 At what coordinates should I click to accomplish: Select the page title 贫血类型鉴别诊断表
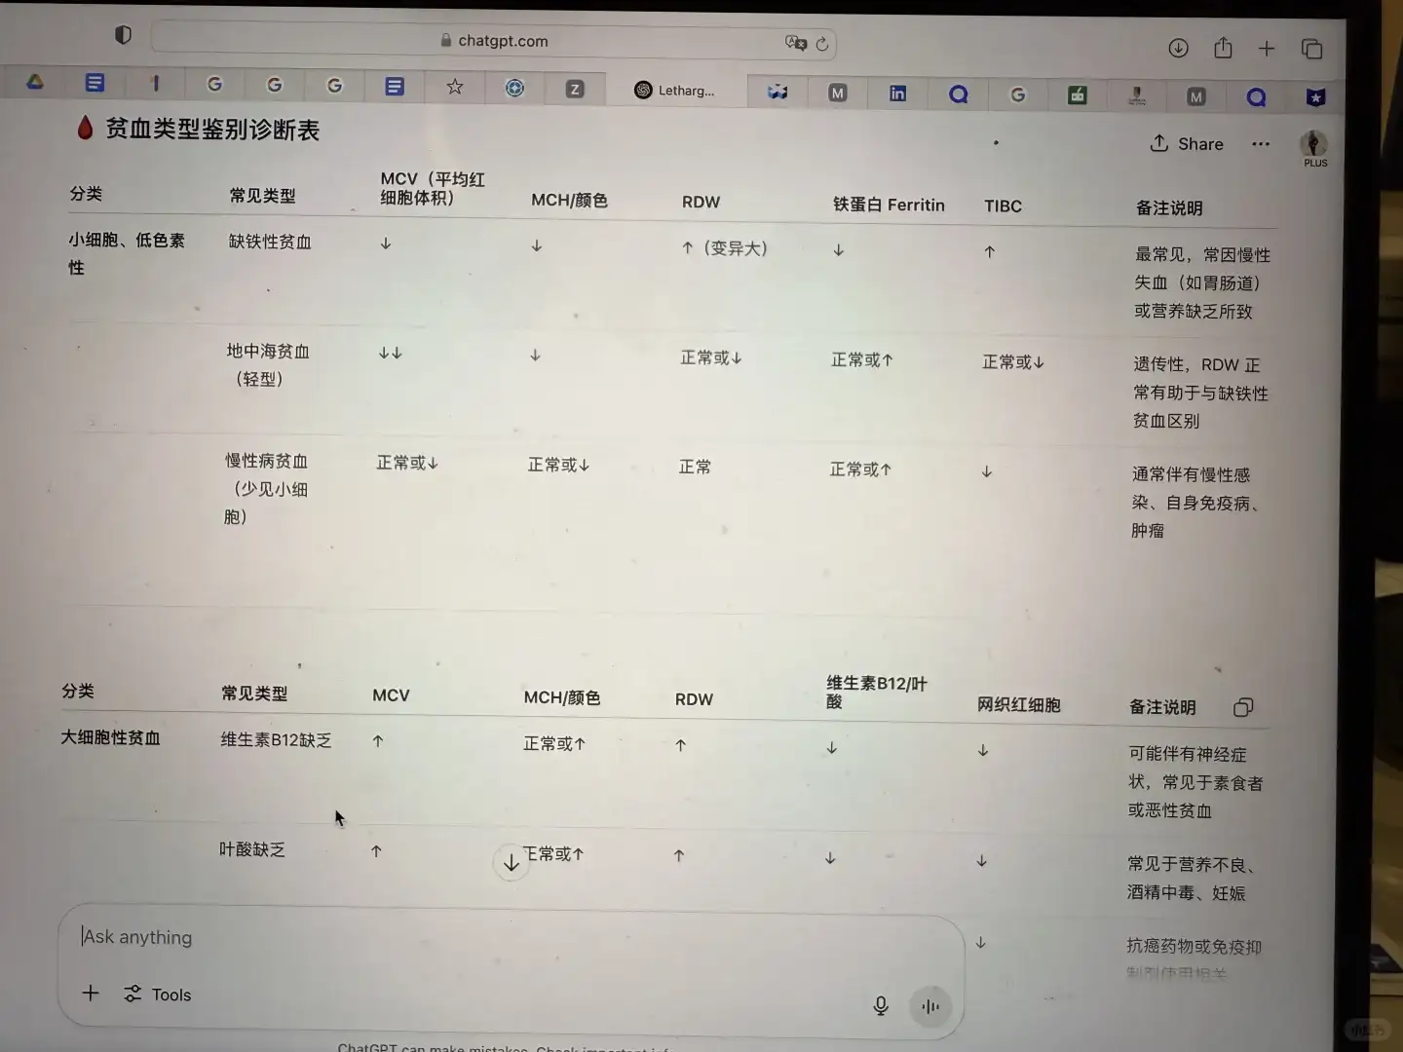pos(213,130)
